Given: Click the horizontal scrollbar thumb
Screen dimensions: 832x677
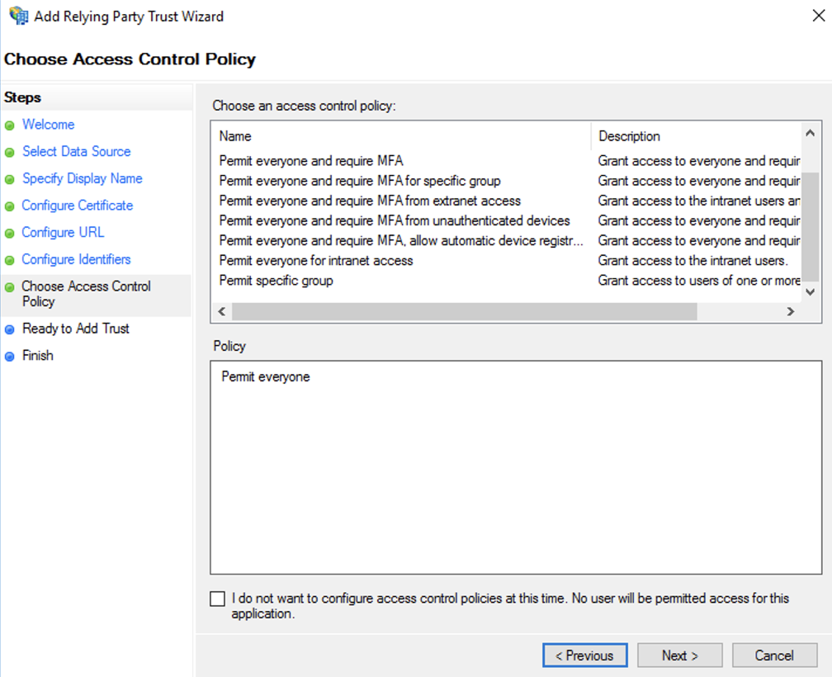Looking at the screenshot, I should (464, 312).
